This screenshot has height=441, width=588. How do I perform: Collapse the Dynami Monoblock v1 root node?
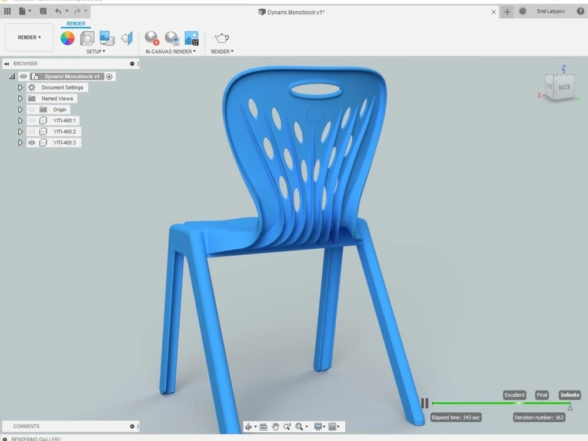pos(12,76)
